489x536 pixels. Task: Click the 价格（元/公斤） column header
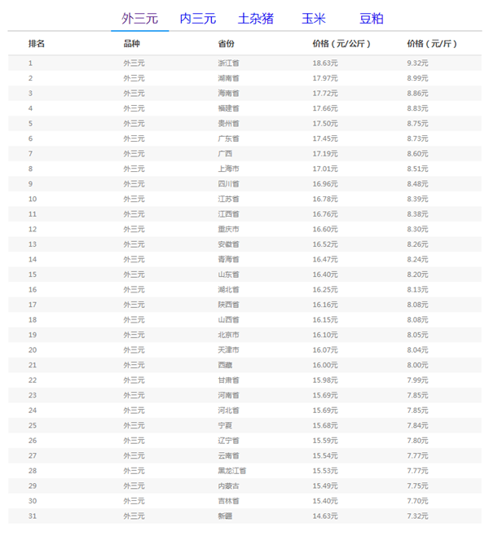tap(341, 43)
